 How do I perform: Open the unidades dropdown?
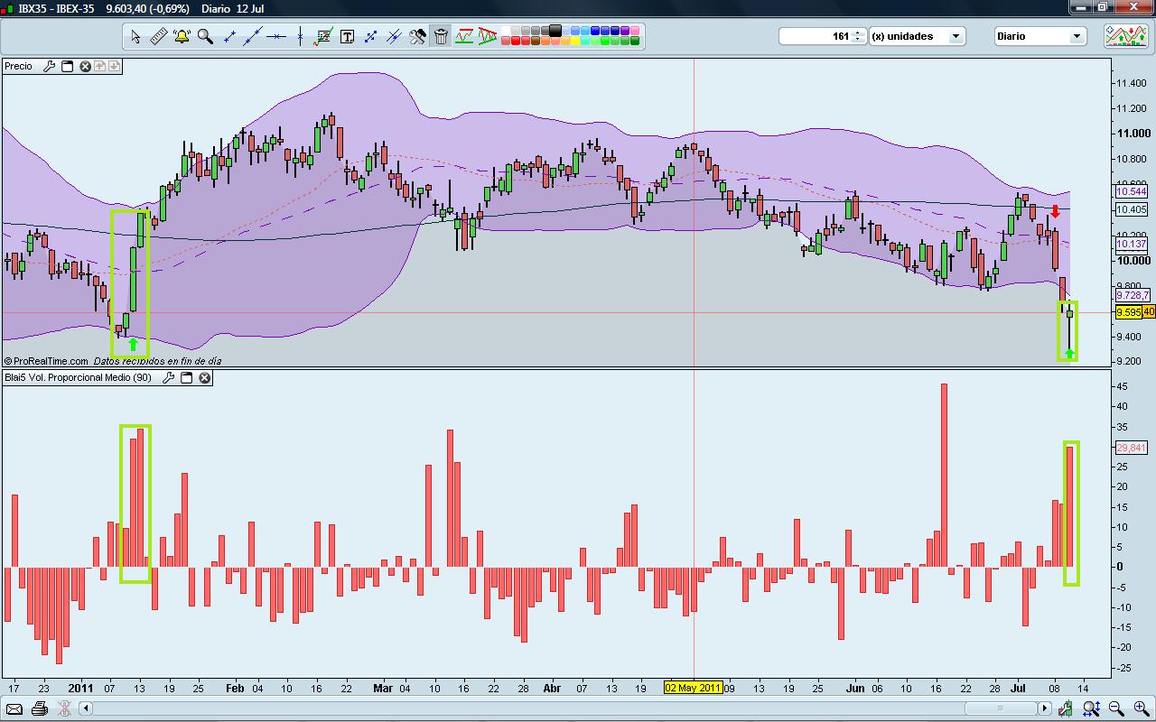[918, 36]
